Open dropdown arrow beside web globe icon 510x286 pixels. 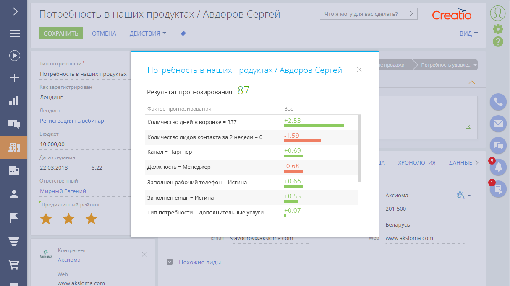pyautogui.click(x=469, y=196)
